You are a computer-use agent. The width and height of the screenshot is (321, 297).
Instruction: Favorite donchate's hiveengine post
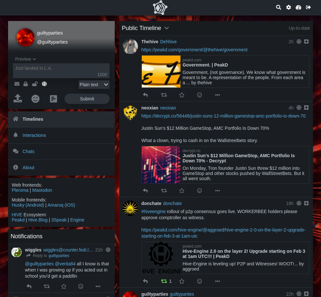182,281
